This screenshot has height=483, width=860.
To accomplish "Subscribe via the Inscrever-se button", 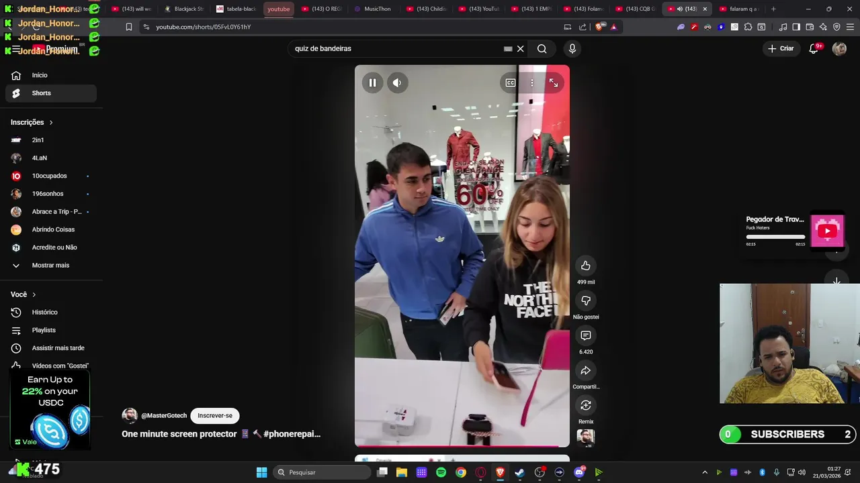I will (215, 416).
